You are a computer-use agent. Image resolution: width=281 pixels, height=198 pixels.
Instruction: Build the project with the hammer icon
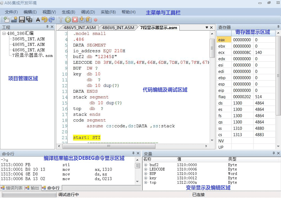(61, 20)
